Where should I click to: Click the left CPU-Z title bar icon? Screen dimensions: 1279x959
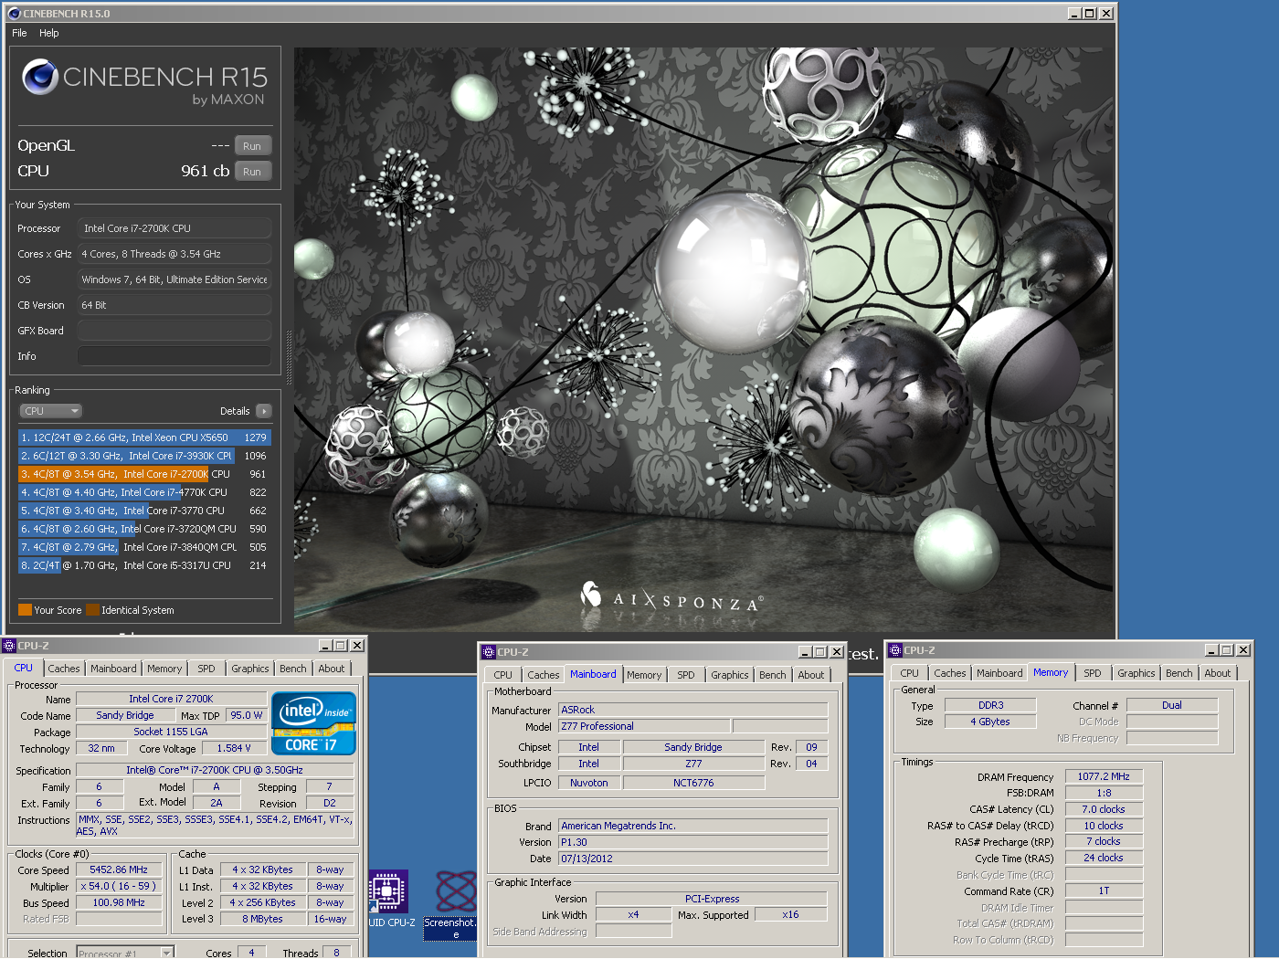[10, 646]
